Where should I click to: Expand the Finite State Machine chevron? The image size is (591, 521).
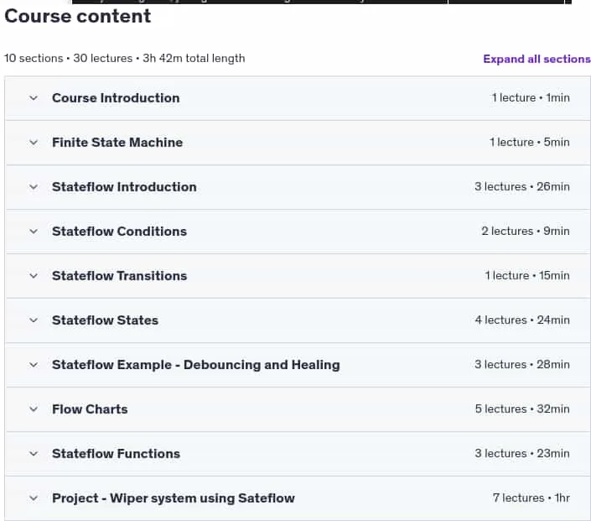pos(34,143)
